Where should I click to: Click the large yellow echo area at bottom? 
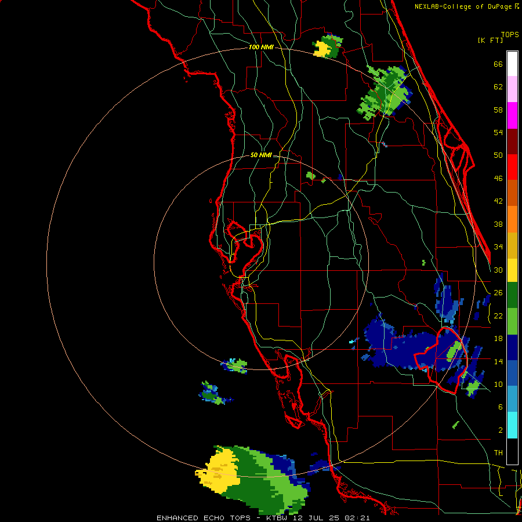pyautogui.click(x=220, y=472)
